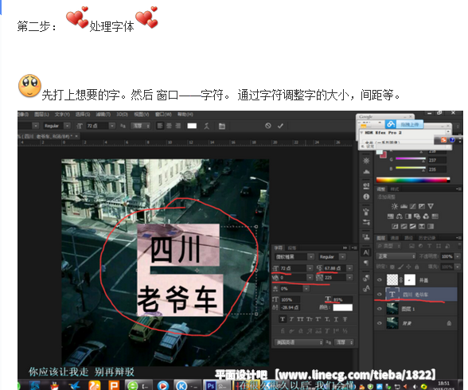Add a Selective Color adjustment
Screen dimensions: 468x390
coord(422,227)
